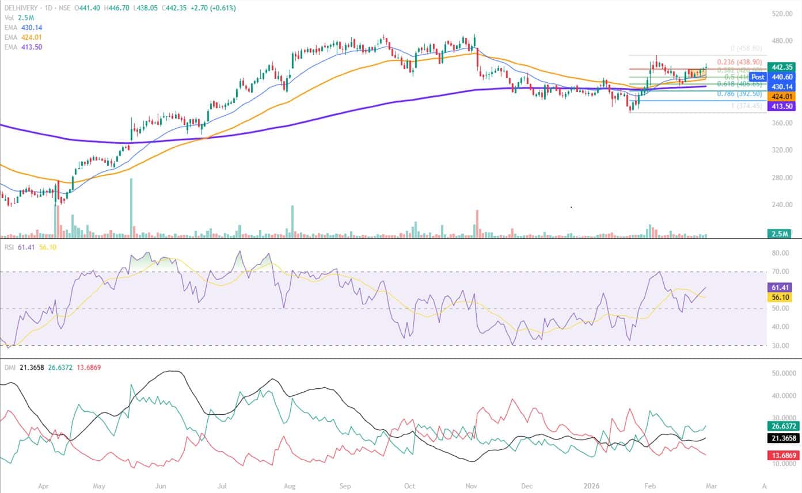Select the open value O441.40 in legend
Viewport: 802px width, 493px height.
[87, 8]
